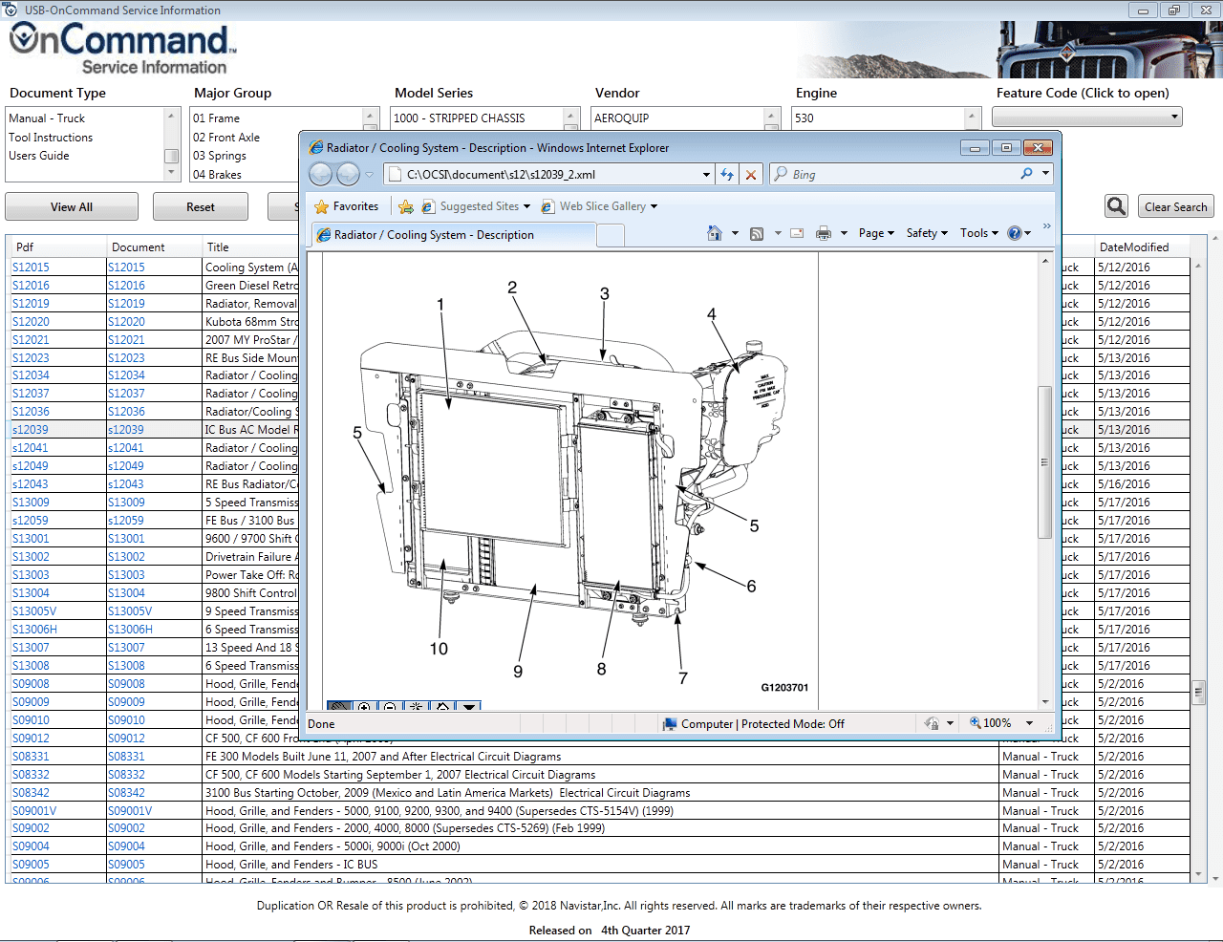The image size is (1223, 942).
Task: Click the Favorites star icon
Action: (322, 205)
